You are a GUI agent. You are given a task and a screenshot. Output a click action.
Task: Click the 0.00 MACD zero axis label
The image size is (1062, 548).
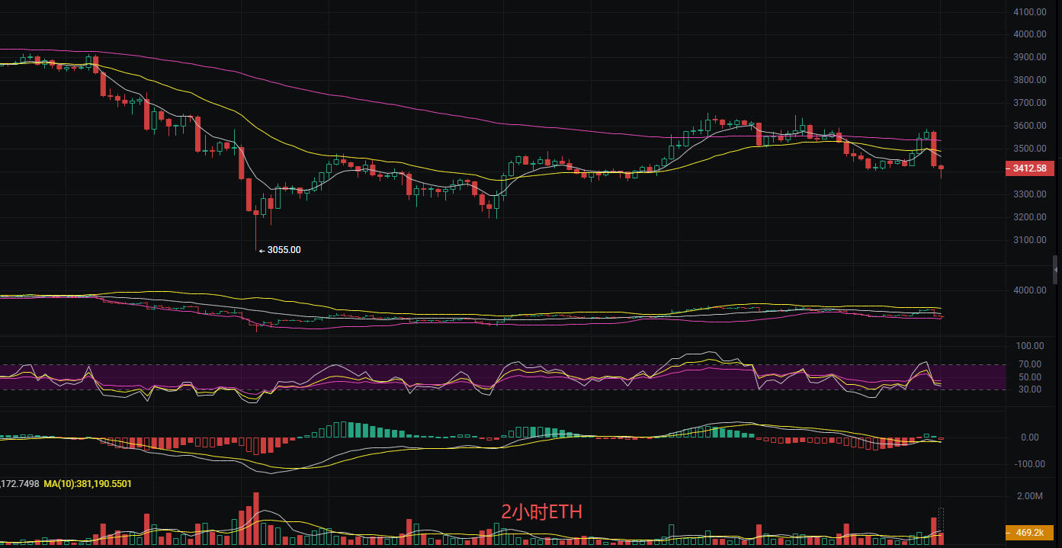(1029, 437)
